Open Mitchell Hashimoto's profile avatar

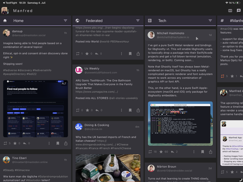click(151, 35)
